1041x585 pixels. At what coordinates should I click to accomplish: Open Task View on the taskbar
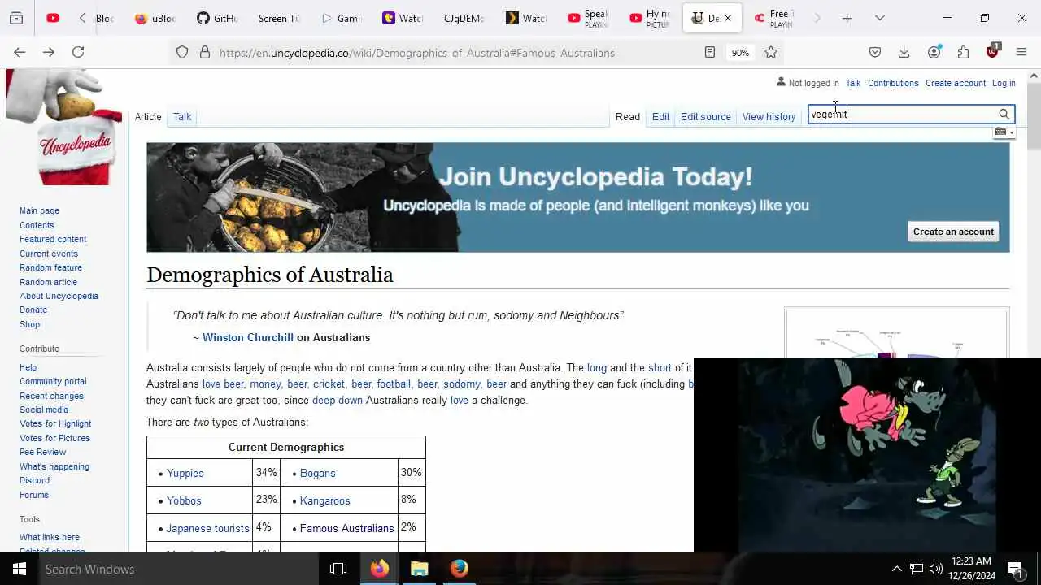pyautogui.click(x=338, y=569)
